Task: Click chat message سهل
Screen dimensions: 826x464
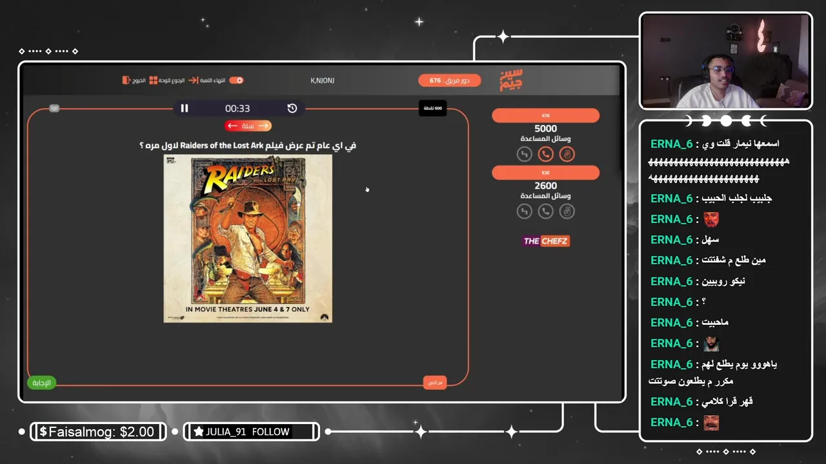Action: click(x=710, y=240)
